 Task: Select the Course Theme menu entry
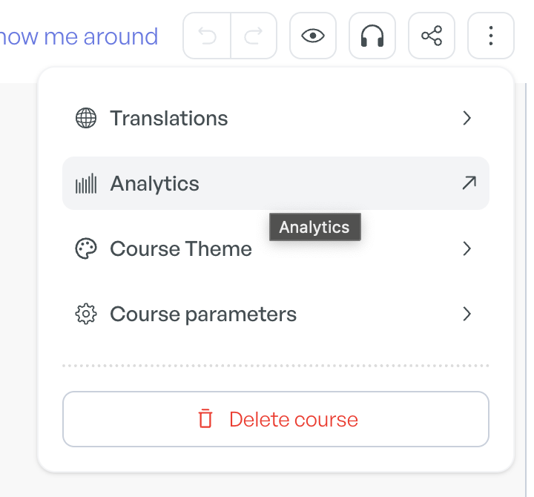(275, 249)
